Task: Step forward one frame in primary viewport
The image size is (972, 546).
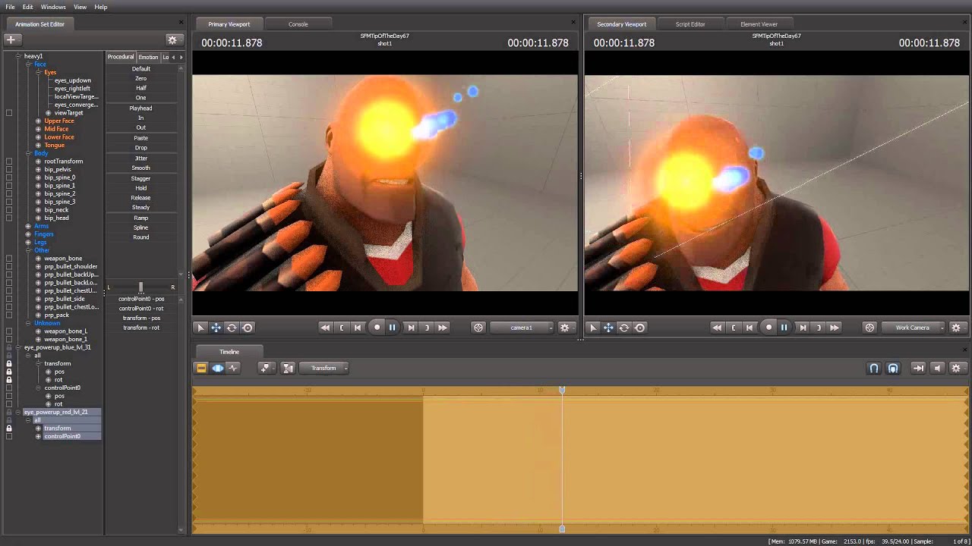Action: [x=411, y=328]
